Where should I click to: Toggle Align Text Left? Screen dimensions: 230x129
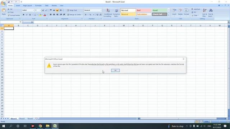point(51,15)
